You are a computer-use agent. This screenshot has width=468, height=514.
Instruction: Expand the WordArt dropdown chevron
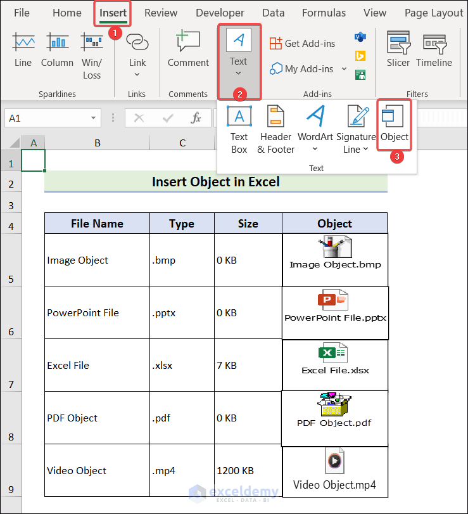click(315, 149)
